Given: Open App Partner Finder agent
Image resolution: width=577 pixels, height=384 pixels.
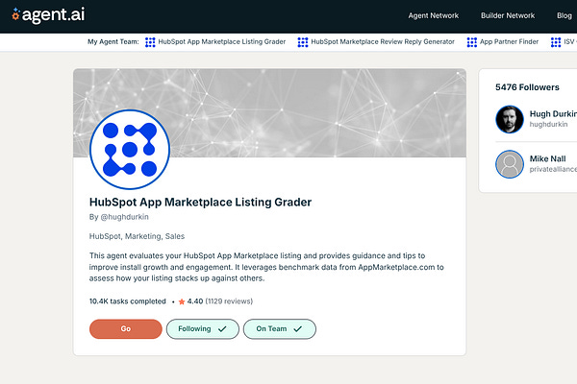Looking at the screenshot, I should click(509, 42).
